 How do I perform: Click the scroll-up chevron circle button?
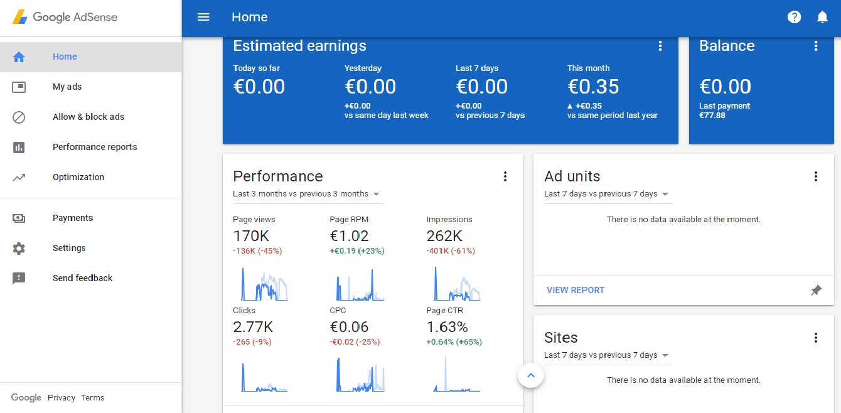coord(531,375)
